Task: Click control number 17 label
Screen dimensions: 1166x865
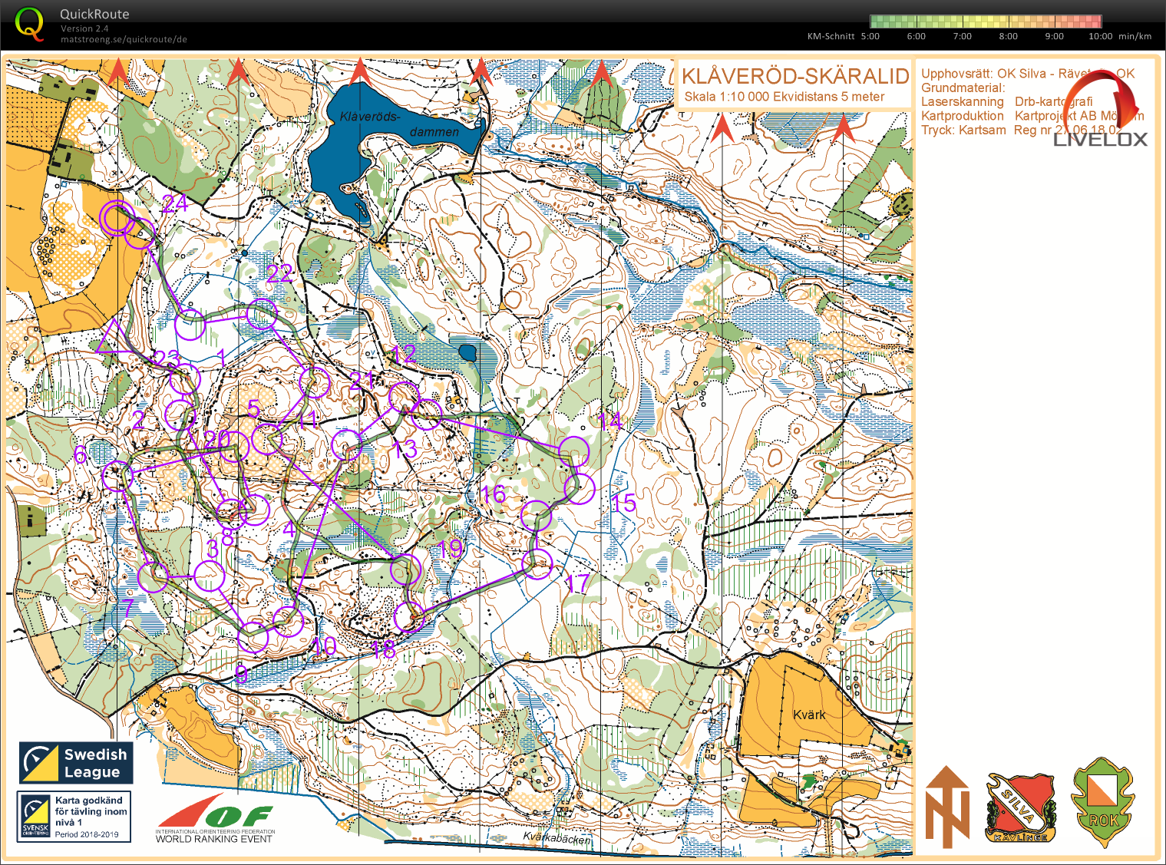Action: 577,583
